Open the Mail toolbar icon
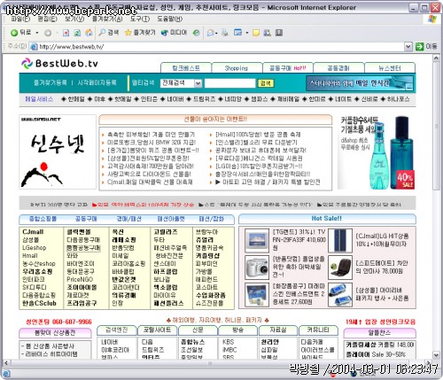Image resolution: width=443 pixels, height=380 pixels. (x=211, y=33)
